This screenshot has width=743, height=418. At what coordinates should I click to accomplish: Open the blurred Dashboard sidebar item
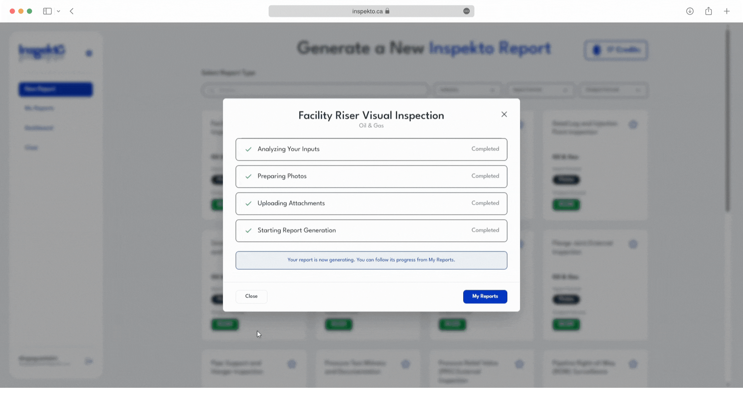[39, 128]
